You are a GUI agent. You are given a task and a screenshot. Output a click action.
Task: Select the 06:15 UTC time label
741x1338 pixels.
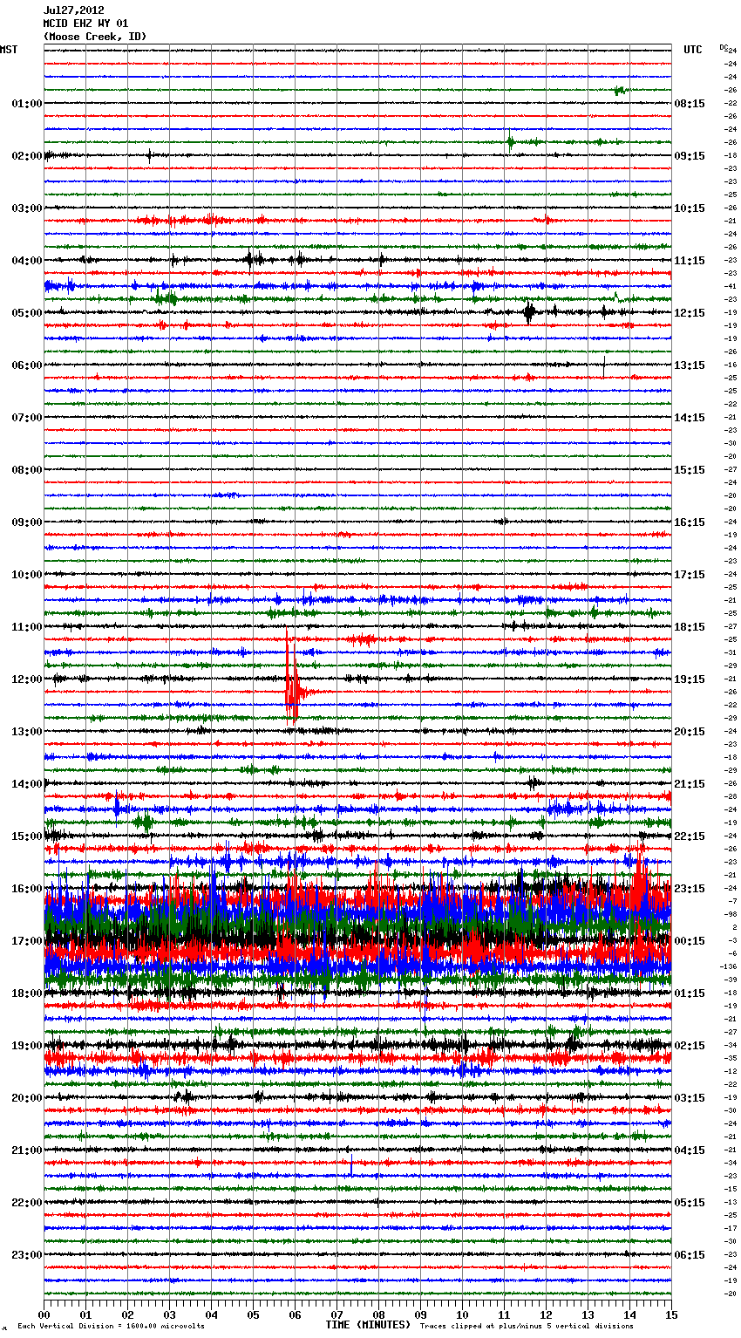690,1255
